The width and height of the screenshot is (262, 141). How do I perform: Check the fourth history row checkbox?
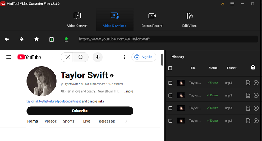[x=170, y=121]
